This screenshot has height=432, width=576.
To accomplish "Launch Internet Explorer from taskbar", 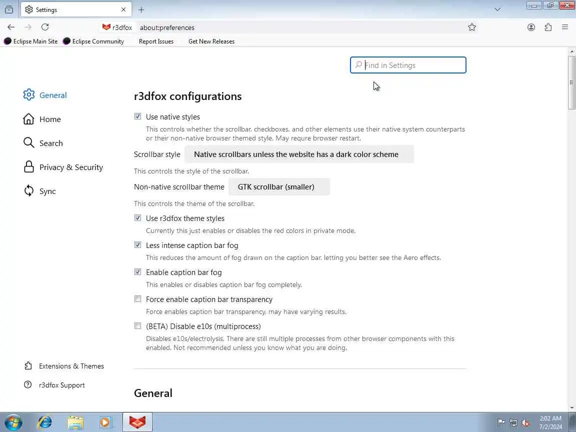I will point(45,422).
